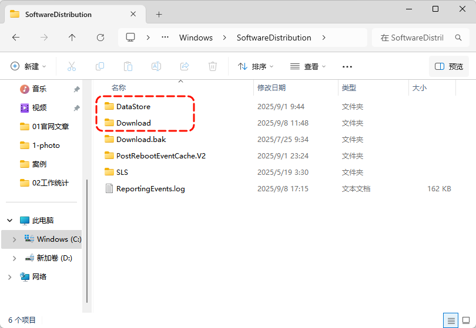Select the Download folder
This screenshot has height=328, width=476.
133,123
